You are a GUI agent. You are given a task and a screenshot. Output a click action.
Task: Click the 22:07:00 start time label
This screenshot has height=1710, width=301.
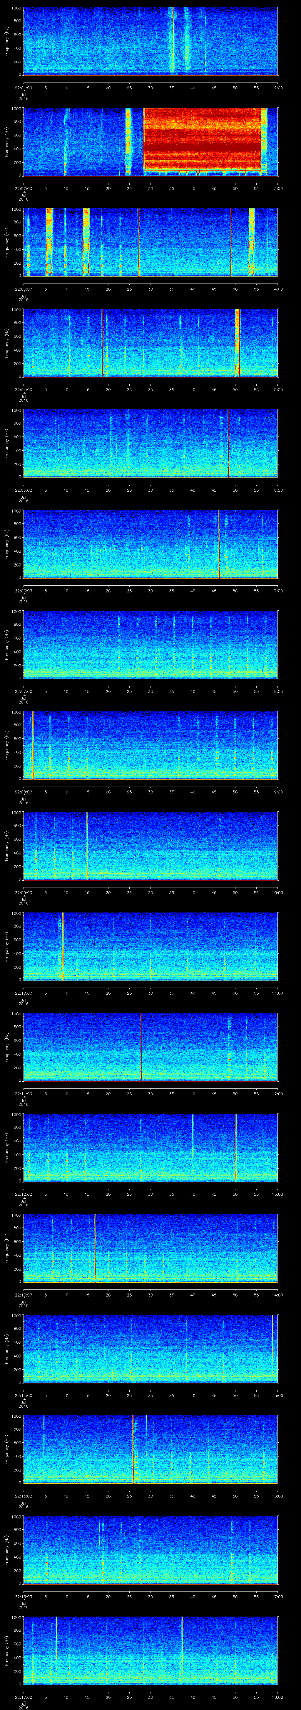24,691
